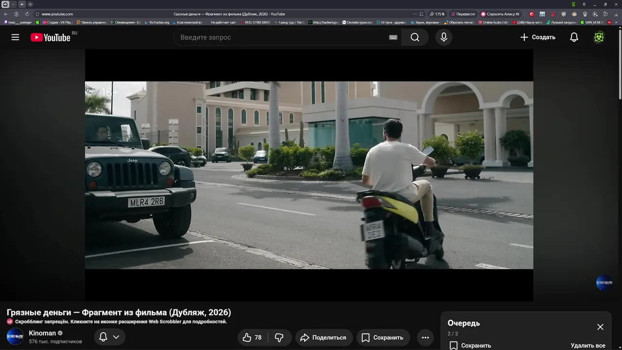Open the Kinoman channel name link

(x=42, y=333)
